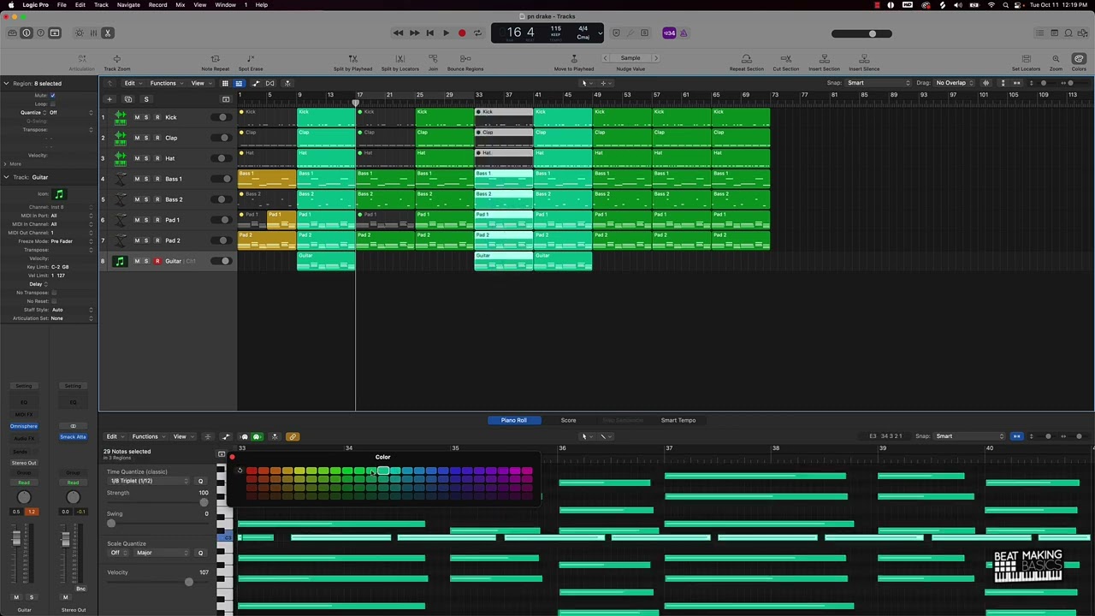Screen dimensions: 1095x616
Task: Click the Omnisphere instrument slot
Action: [x=24, y=426]
